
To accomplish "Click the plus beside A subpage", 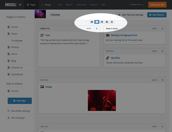I will (32, 40).
